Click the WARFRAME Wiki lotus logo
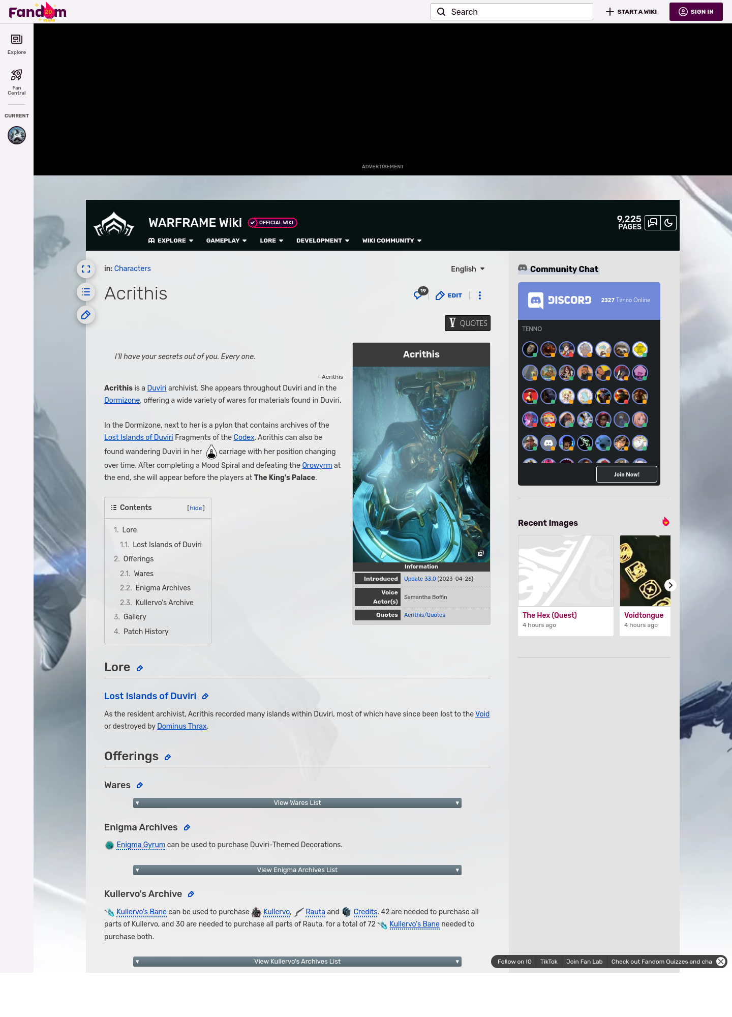732x1017 pixels. [114, 225]
